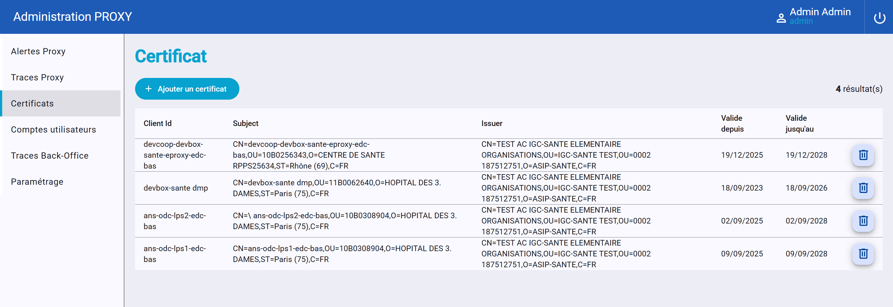The width and height of the screenshot is (893, 307).
Task: Click the Valide jusqu'au column header
Action: [x=799, y=124]
